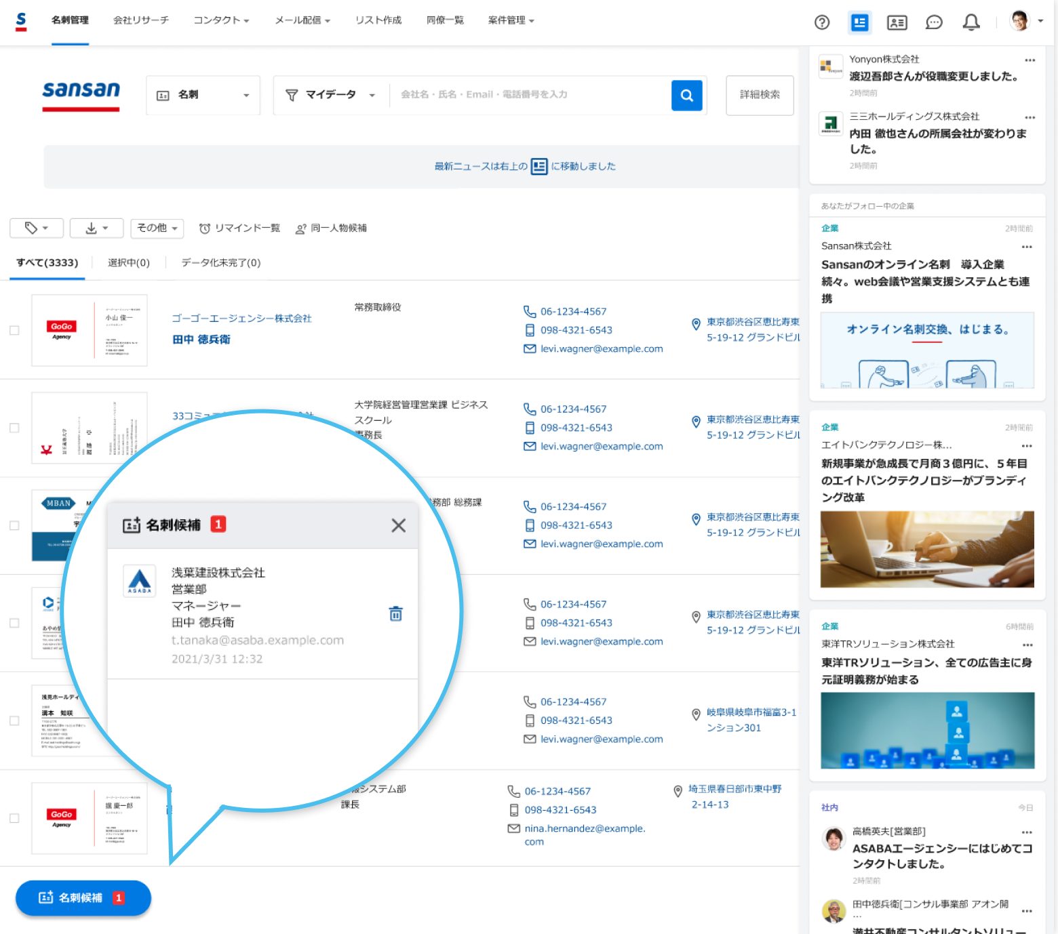The height and width of the screenshot is (934, 1058).
Task: Open リマインド一覧 reminder list
Action: pyautogui.click(x=239, y=228)
